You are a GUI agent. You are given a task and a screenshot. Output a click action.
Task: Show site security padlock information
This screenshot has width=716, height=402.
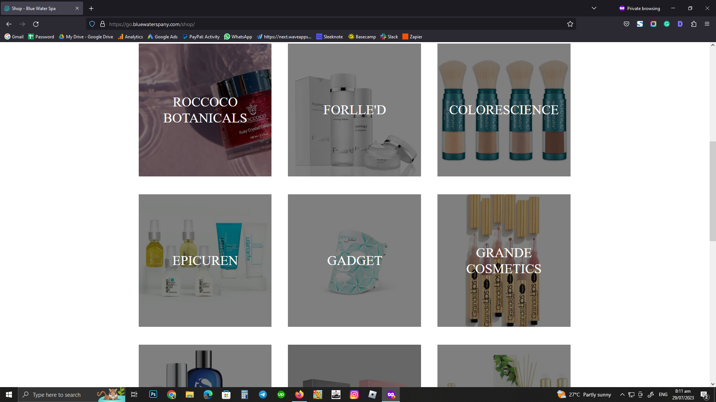pyautogui.click(x=103, y=24)
